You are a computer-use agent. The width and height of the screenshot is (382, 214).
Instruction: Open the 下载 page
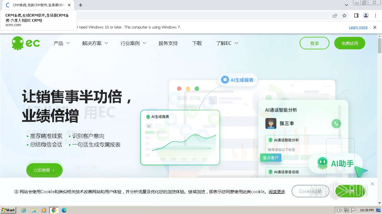(197, 43)
